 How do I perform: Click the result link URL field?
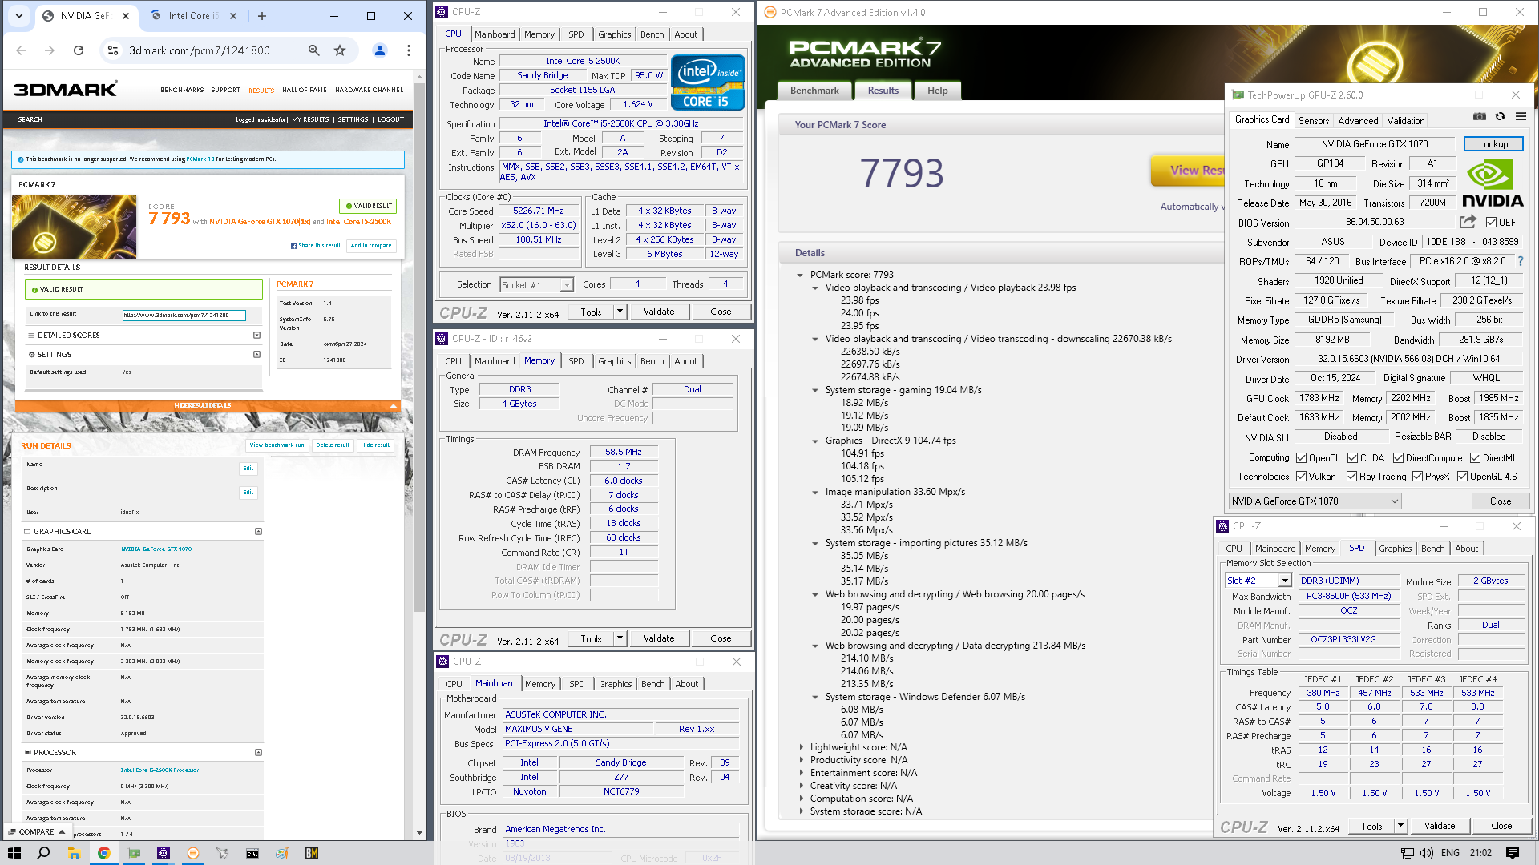[184, 316]
